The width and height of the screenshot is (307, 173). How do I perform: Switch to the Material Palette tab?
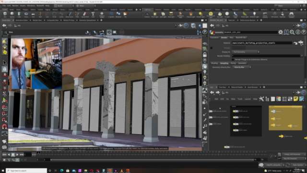click(237, 87)
